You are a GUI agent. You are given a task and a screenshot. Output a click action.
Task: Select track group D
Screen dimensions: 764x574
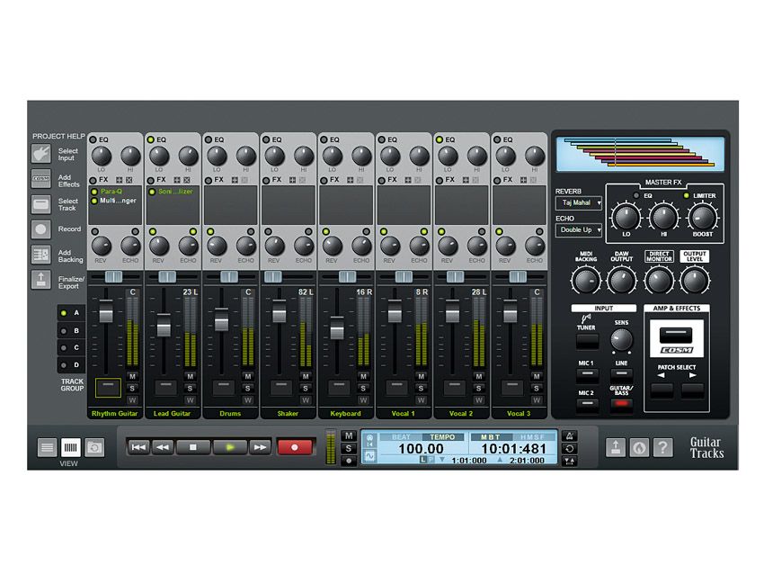click(x=71, y=364)
